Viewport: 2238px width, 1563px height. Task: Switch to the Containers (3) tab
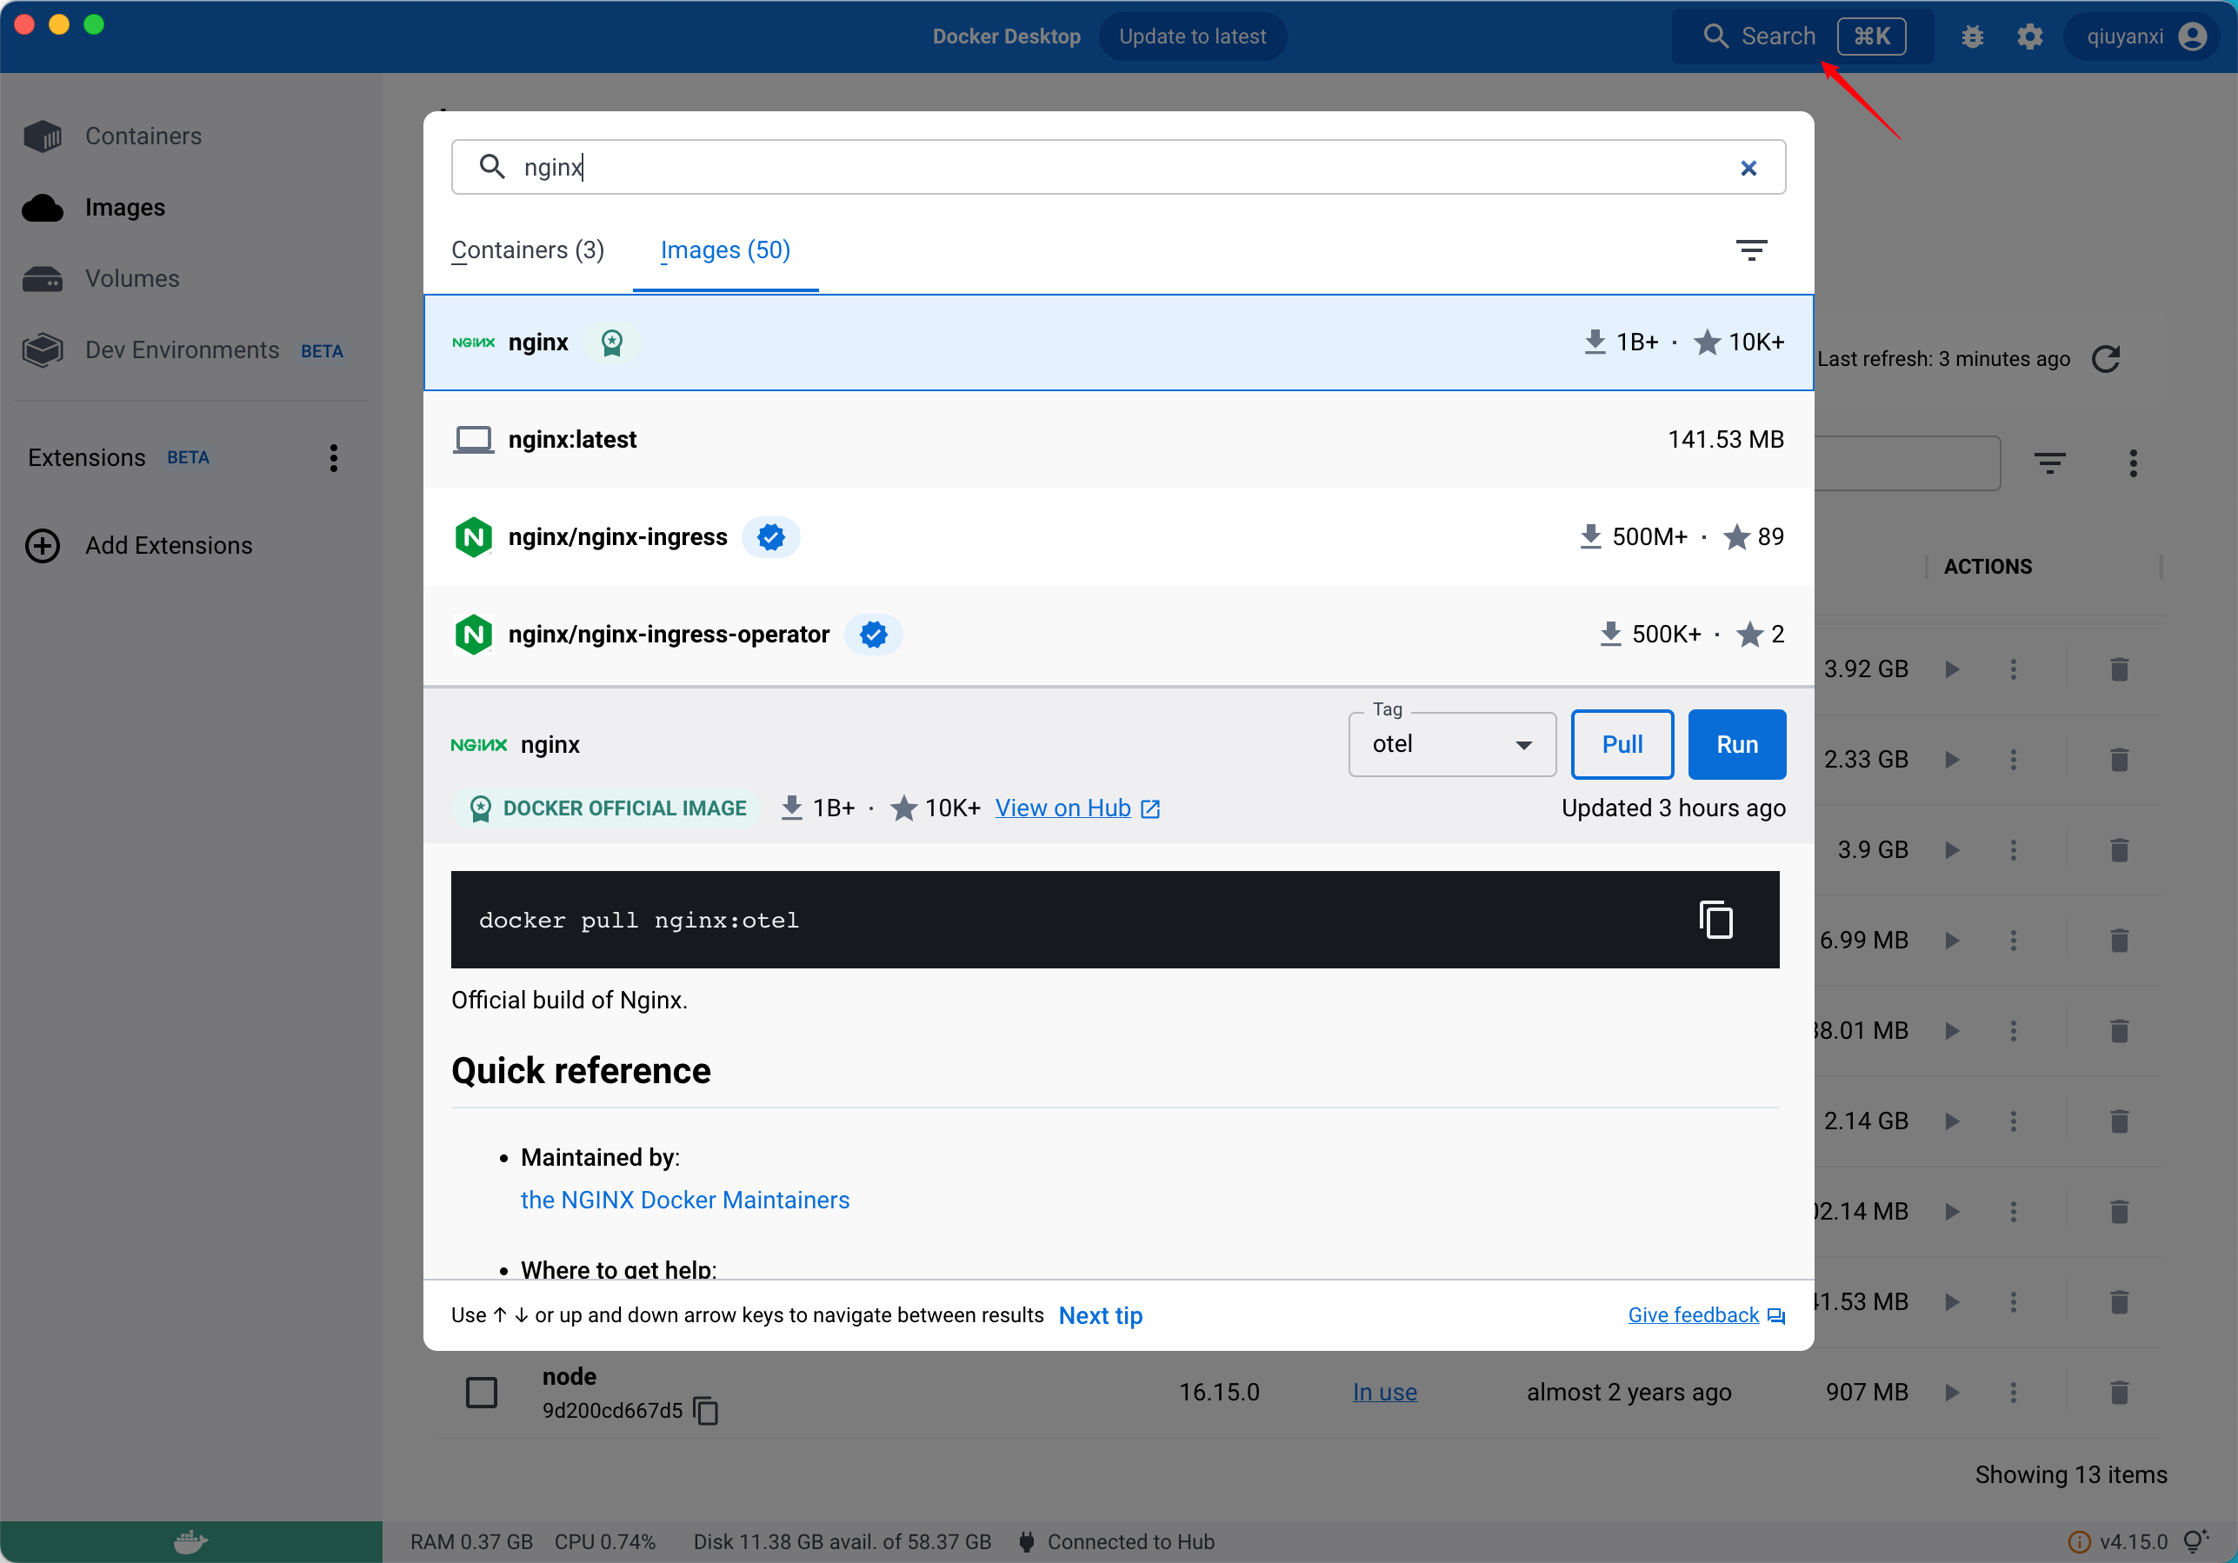pyautogui.click(x=528, y=250)
